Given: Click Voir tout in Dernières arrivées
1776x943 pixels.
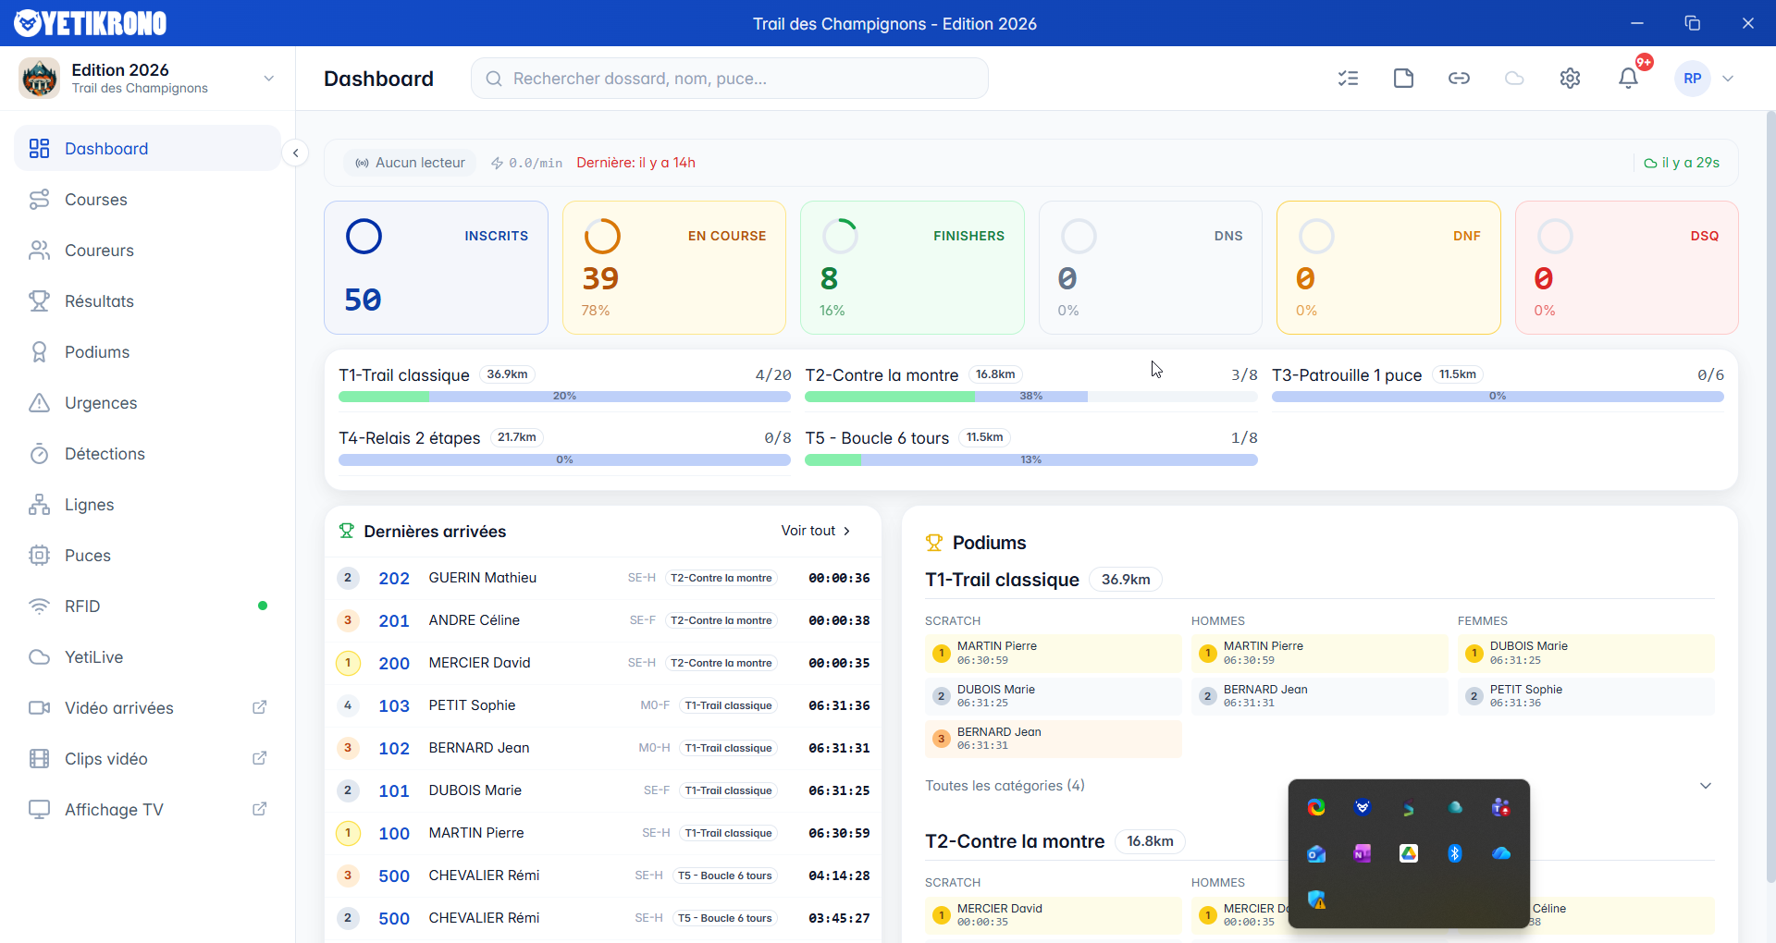Looking at the screenshot, I should 815,531.
